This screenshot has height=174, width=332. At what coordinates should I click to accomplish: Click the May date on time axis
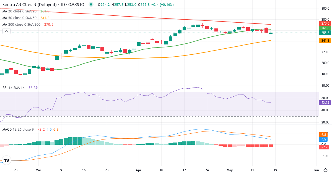point(230,170)
